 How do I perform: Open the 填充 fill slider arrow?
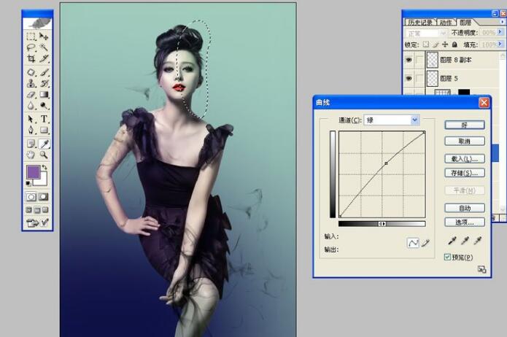(500, 44)
